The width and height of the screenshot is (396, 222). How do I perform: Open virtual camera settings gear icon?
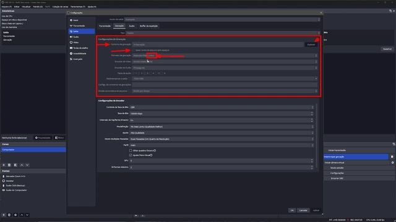pyautogui.click(x=393, y=163)
